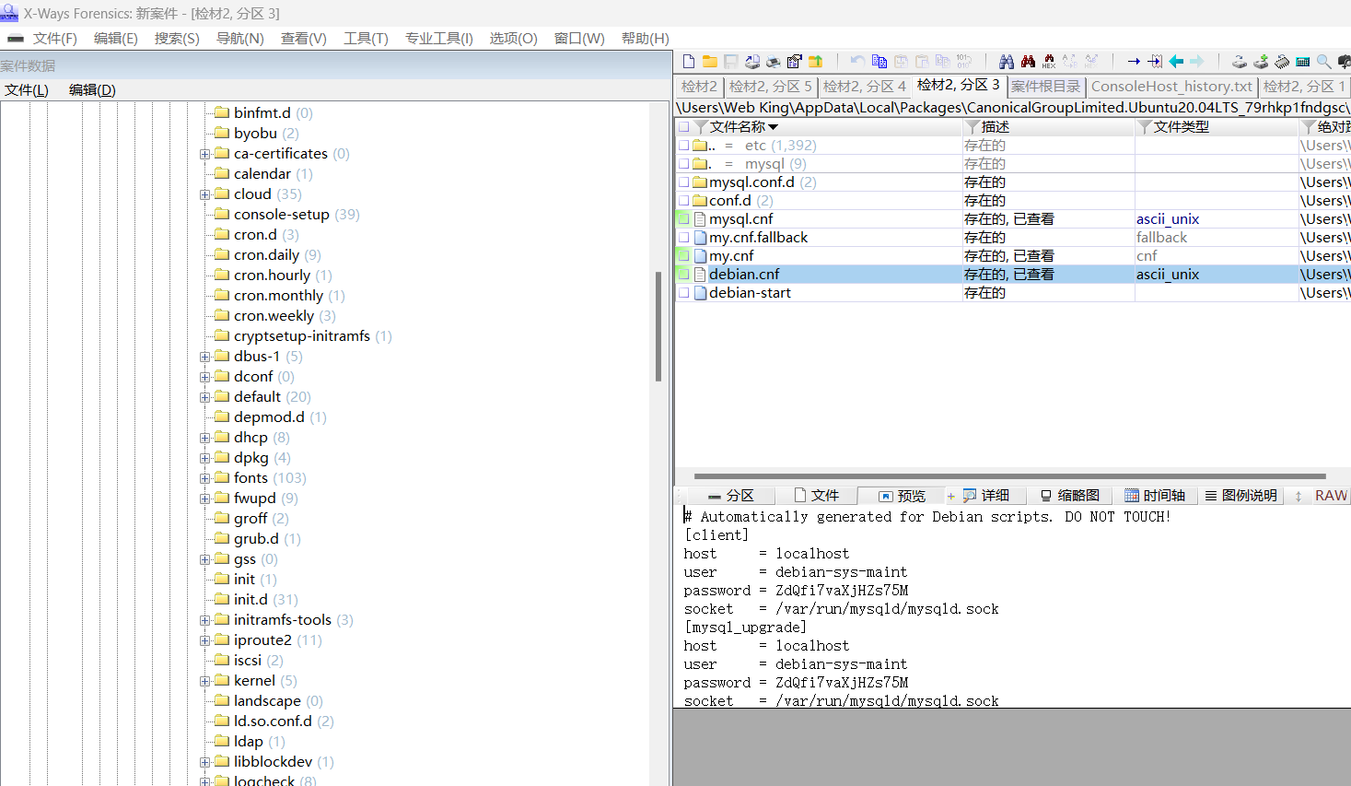Switch to the ConsoleHost_history.txt tab
Image resolution: width=1351 pixels, height=786 pixels.
(1172, 87)
